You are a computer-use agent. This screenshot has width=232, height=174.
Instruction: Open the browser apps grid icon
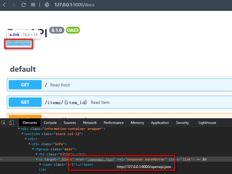click(x=33, y=5)
